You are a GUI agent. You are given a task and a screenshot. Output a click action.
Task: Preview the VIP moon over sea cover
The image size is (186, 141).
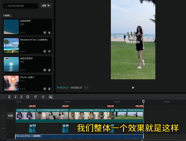11,64
